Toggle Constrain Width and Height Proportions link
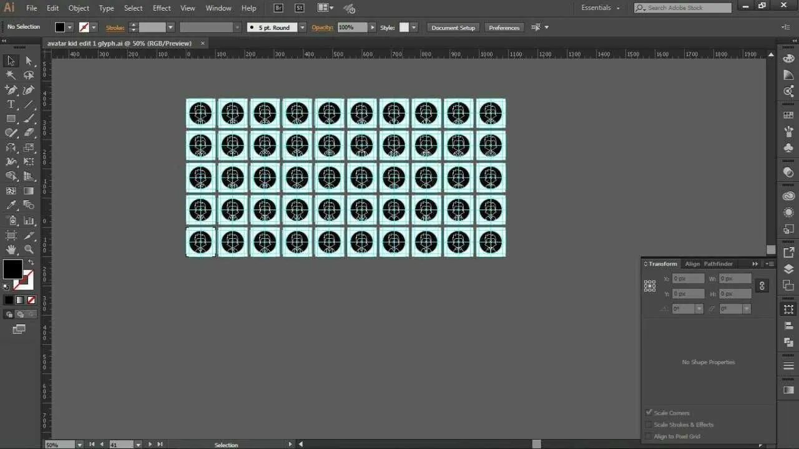Screen dimensions: 799x449 [x=762, y=286]
